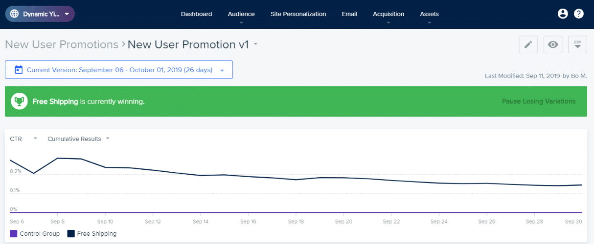Click the eye preview icon

click(x=553, y=44)
